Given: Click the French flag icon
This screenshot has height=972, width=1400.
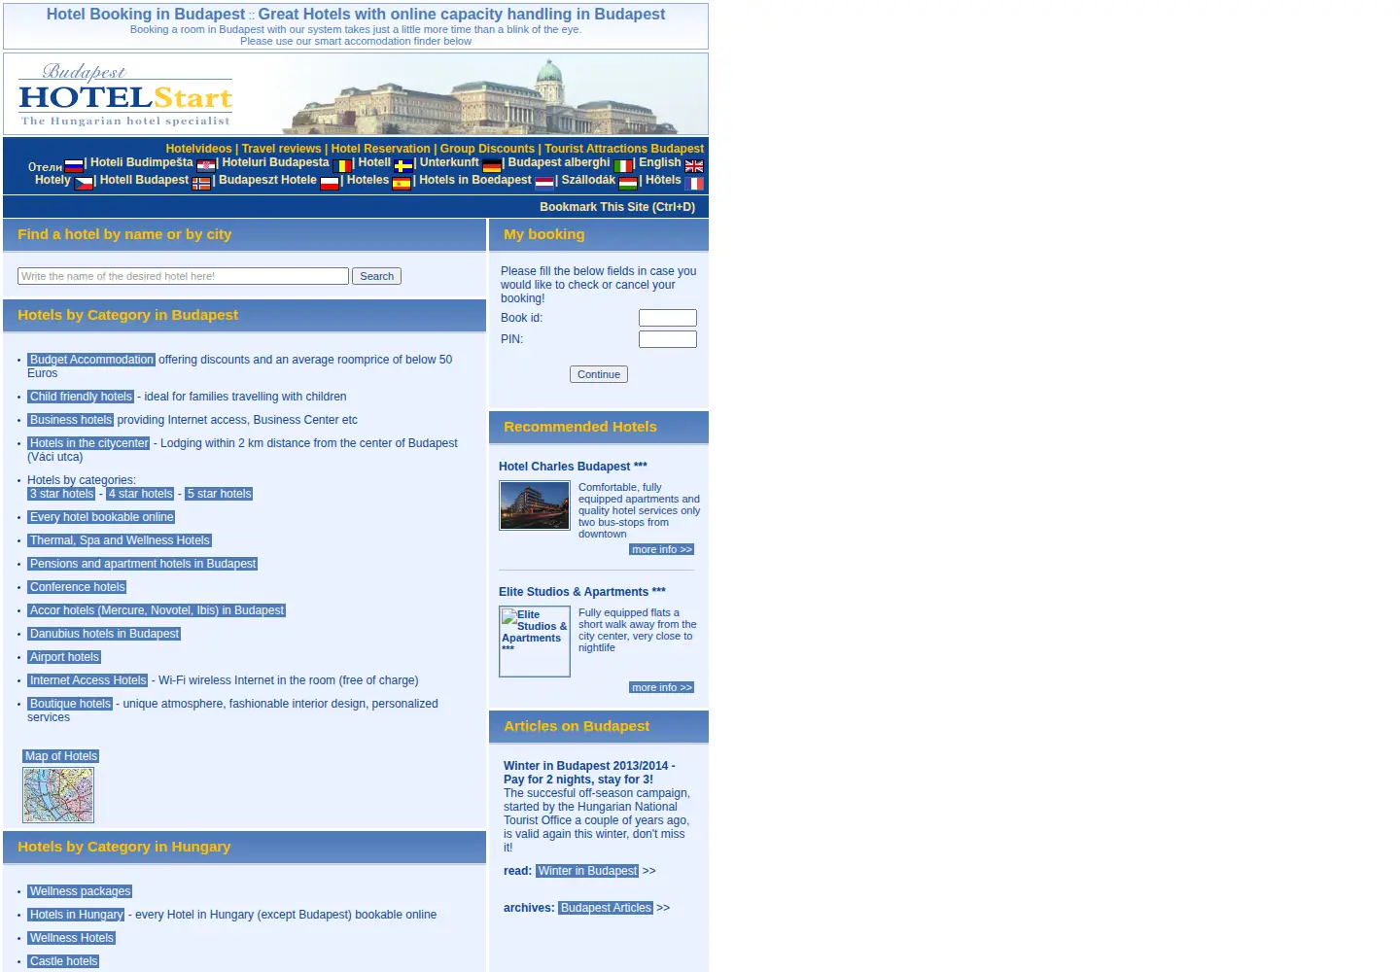Looking at the screenshot, I should [x=694, y=184].
